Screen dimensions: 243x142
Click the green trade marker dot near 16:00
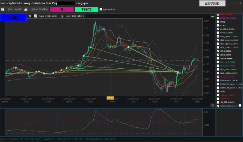(x=178, y=72)
